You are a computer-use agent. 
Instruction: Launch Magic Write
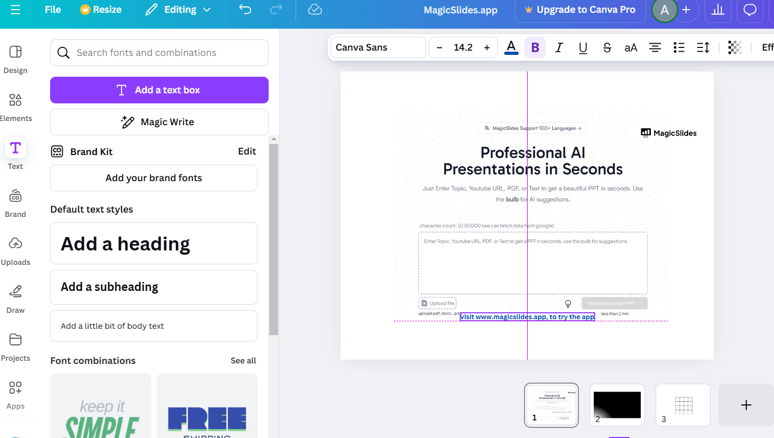(x=159, y=122)
